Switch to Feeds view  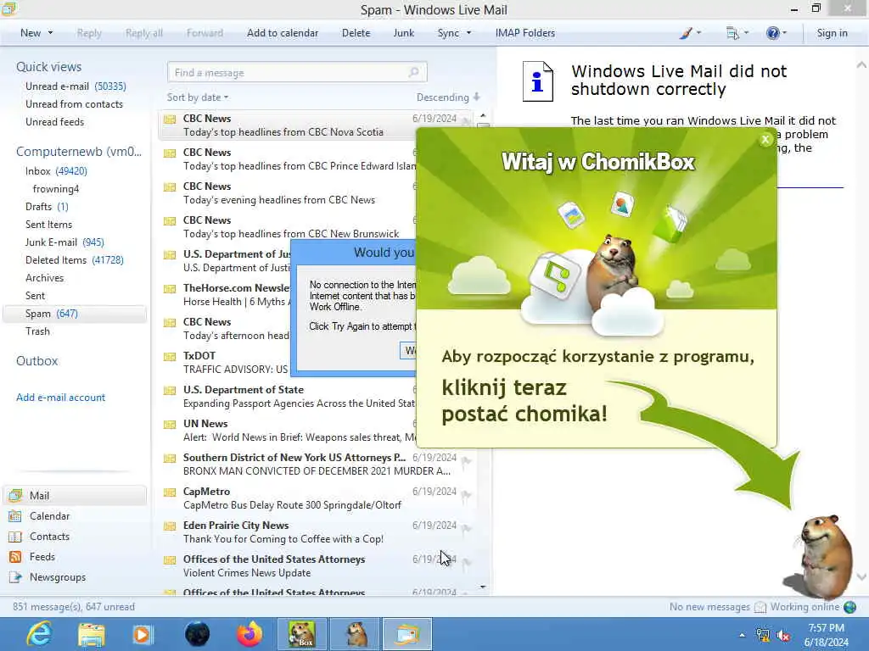(42, 557)
